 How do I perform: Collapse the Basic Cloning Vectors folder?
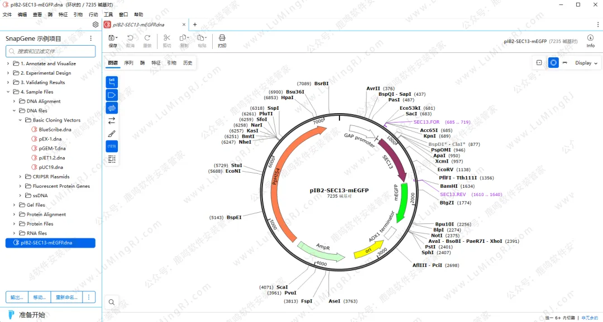(x=21, y=120)
